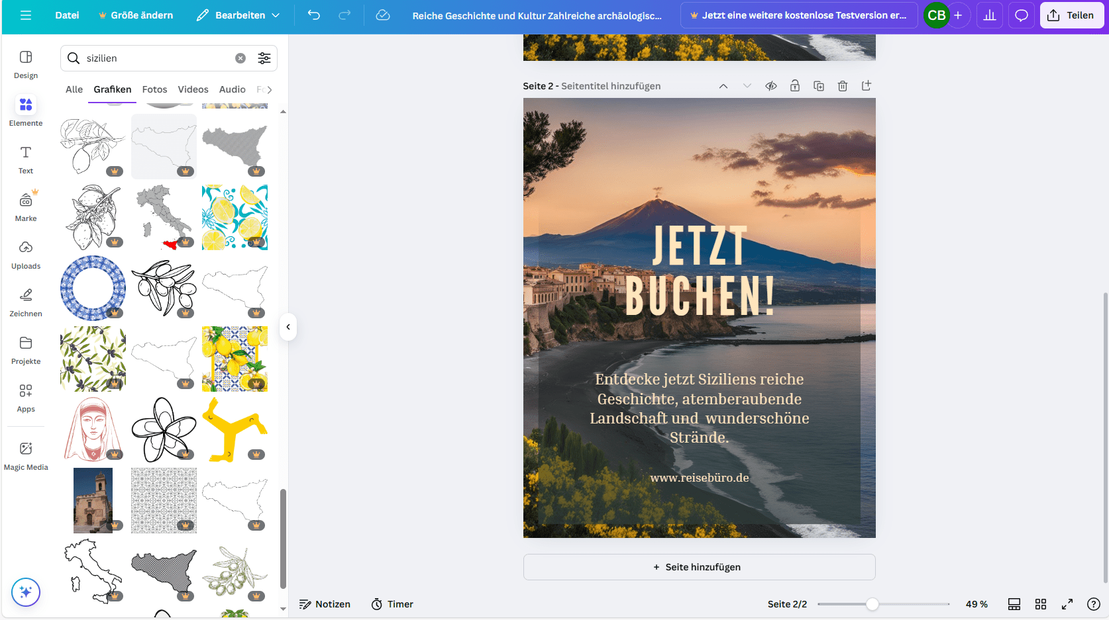Collapse the side panel with chevron
This screenshot has width=1109, height=620.
288,327
